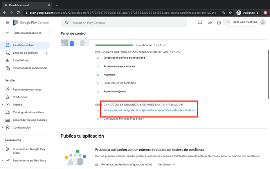This screenshot has width=270, height=169.
Task: Click the checkmark next to Anuncios
Action: point(98,75)
